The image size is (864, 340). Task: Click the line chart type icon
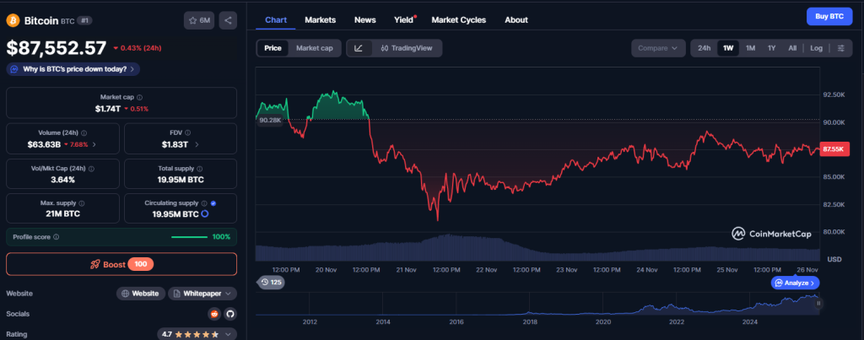pos(359,48)
